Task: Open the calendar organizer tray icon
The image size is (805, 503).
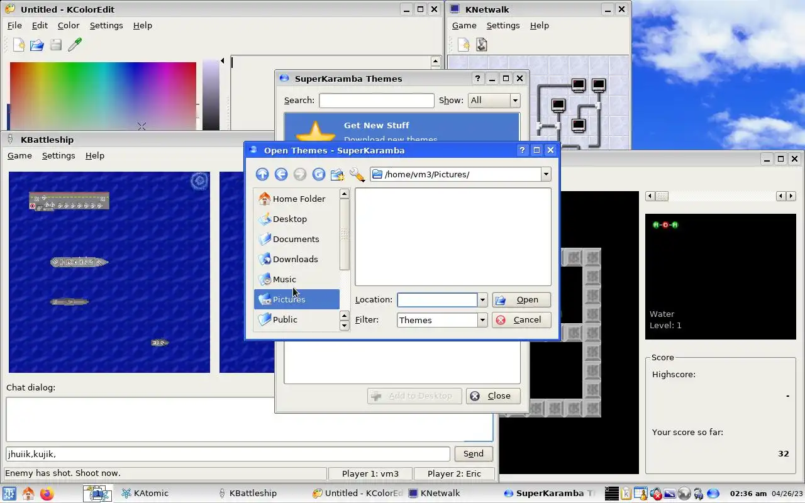Action: (x=640, y=494)
